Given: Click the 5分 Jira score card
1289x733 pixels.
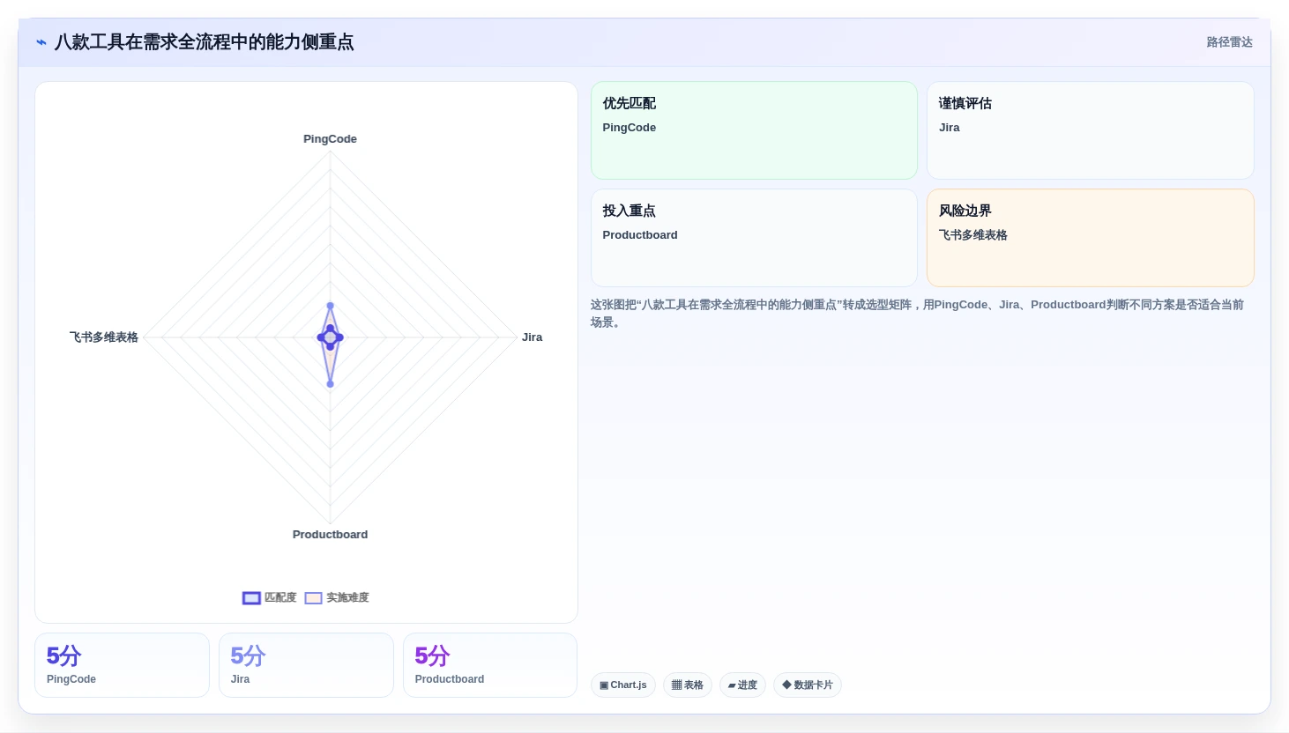Looking at the screenshot, I should coord(306,665).
